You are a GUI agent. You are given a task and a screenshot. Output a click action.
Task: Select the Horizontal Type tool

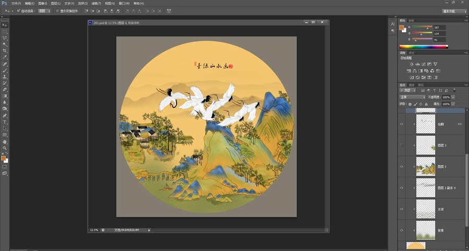click(x=5, y=122)
